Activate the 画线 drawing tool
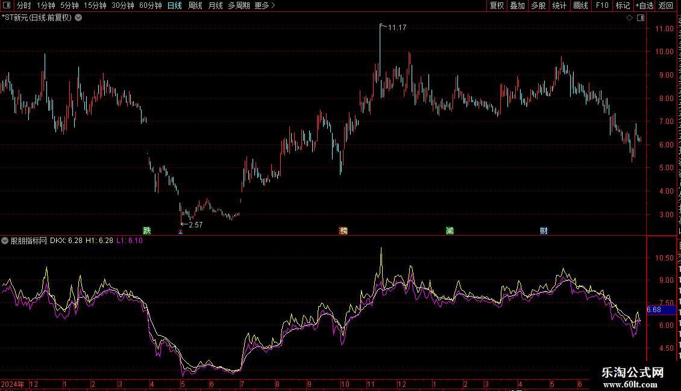 pyautogui.click(x=580, y=5)
